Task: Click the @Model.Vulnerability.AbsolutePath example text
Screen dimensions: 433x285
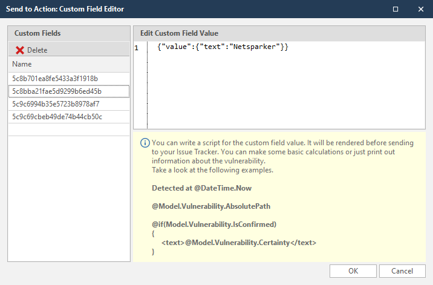Action: [x=210, y=206]
